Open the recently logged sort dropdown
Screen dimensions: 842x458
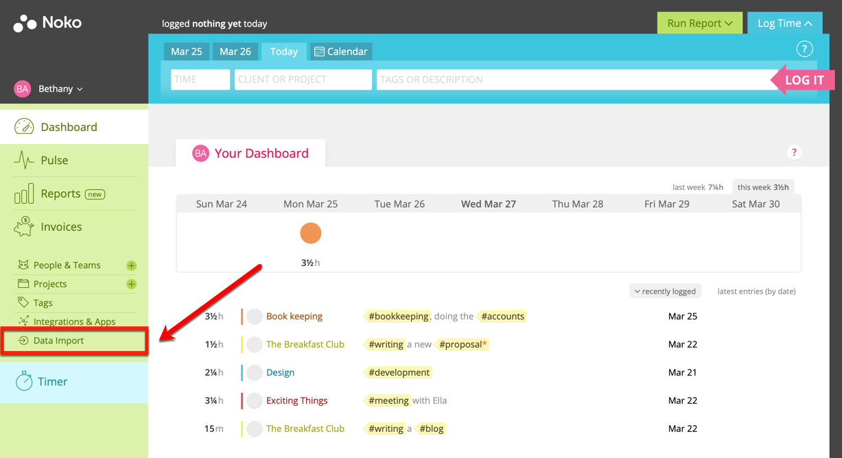tap(665, 291)
